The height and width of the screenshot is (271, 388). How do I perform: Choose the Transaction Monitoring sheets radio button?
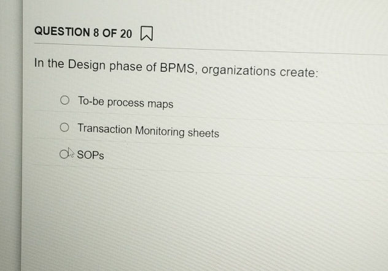point(64,128)
